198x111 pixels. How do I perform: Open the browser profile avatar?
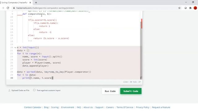[x=195, y=8]
